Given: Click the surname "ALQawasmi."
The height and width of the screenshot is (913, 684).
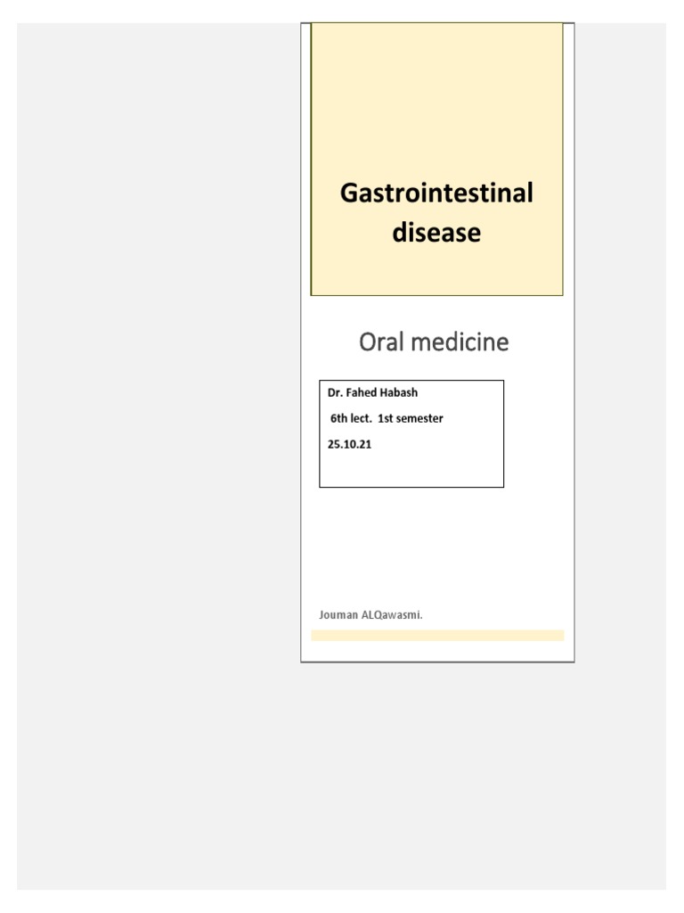Looking at the screenshot, I should coord(392,616).
